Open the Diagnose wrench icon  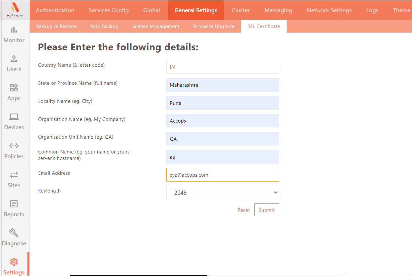[x=14, y=233]
